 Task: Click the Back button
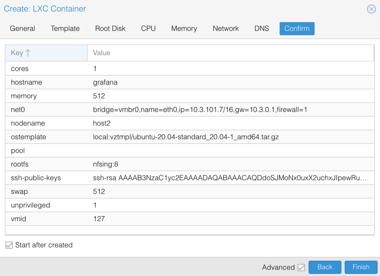point(325,267)
